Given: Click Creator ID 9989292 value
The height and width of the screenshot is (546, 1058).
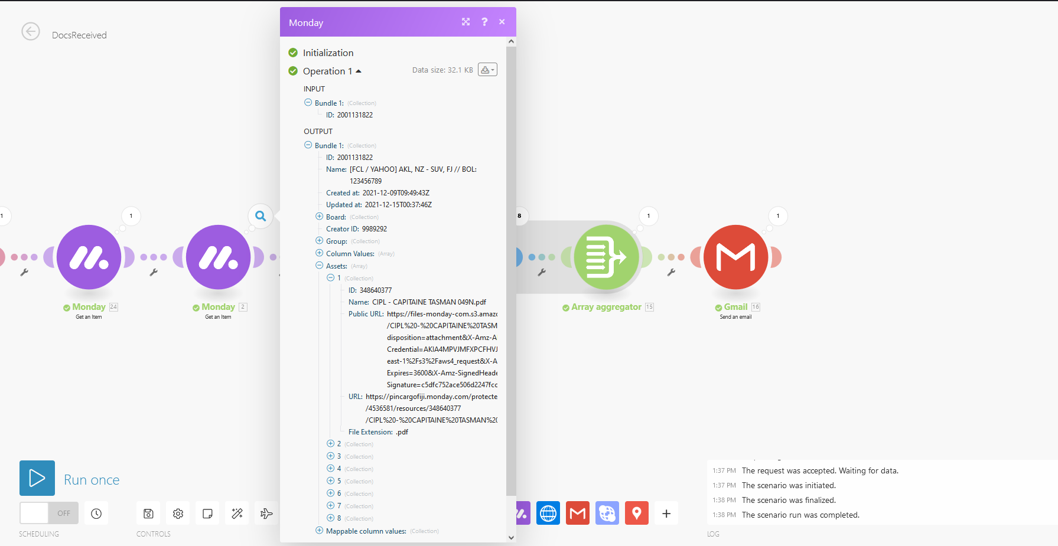Looking at the screenshot, I should pyautogui.click(x=375, y=229).
